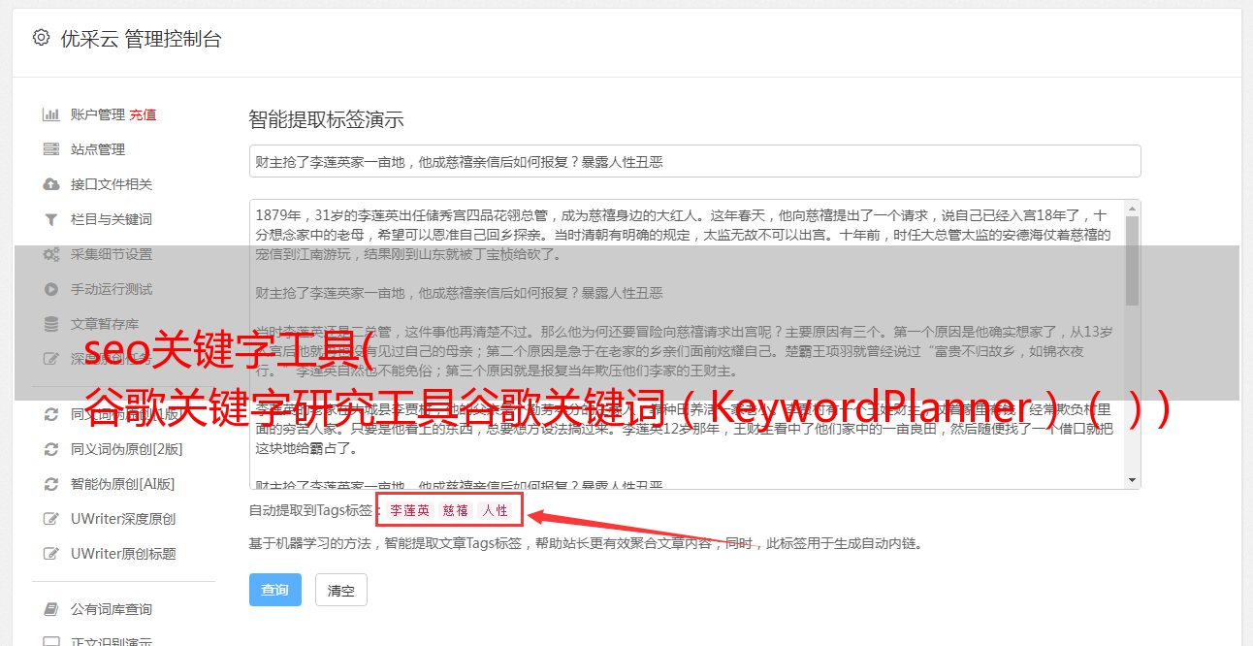Viewport: 1253px width, 646px height.
Task: Click the 基于机器学习的方法 description line
Action: point(586,544)
